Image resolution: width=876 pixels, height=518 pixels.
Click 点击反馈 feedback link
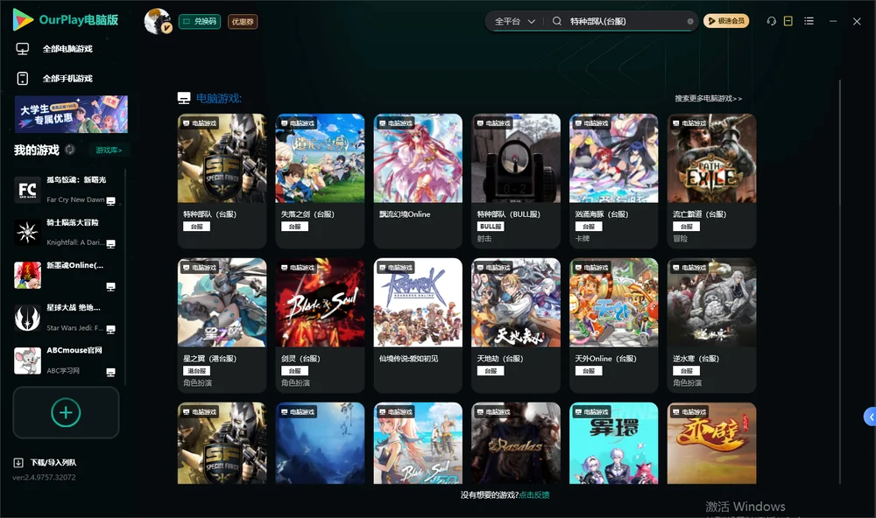(x=534, y=495)
